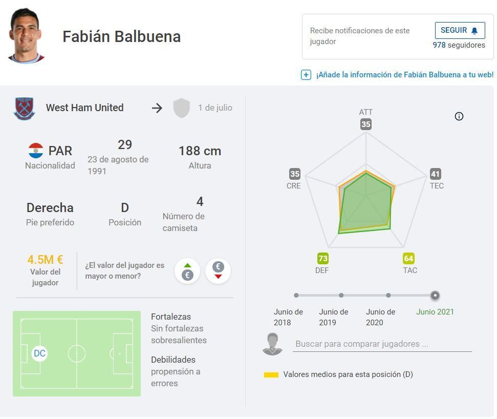Click the Paraguay flag icon
This screenshot has width=497, height=419.
[x=36, y=151]
